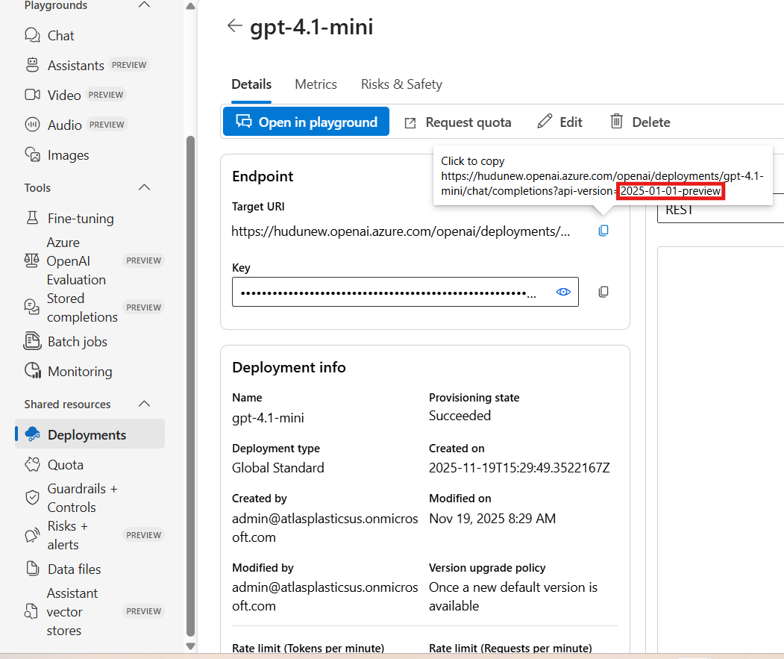The width and height of the screenshot is (784, 659).
Task: Click the 'Succeeded' provisioning state value
Action: click(x=460, y=415)
